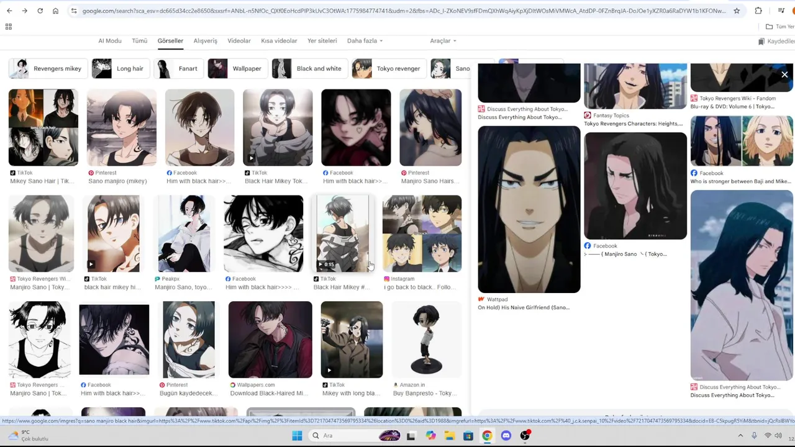The image size is (795, 447).
Task: Show hidden system tray icons
Action: tap(740, 435)
